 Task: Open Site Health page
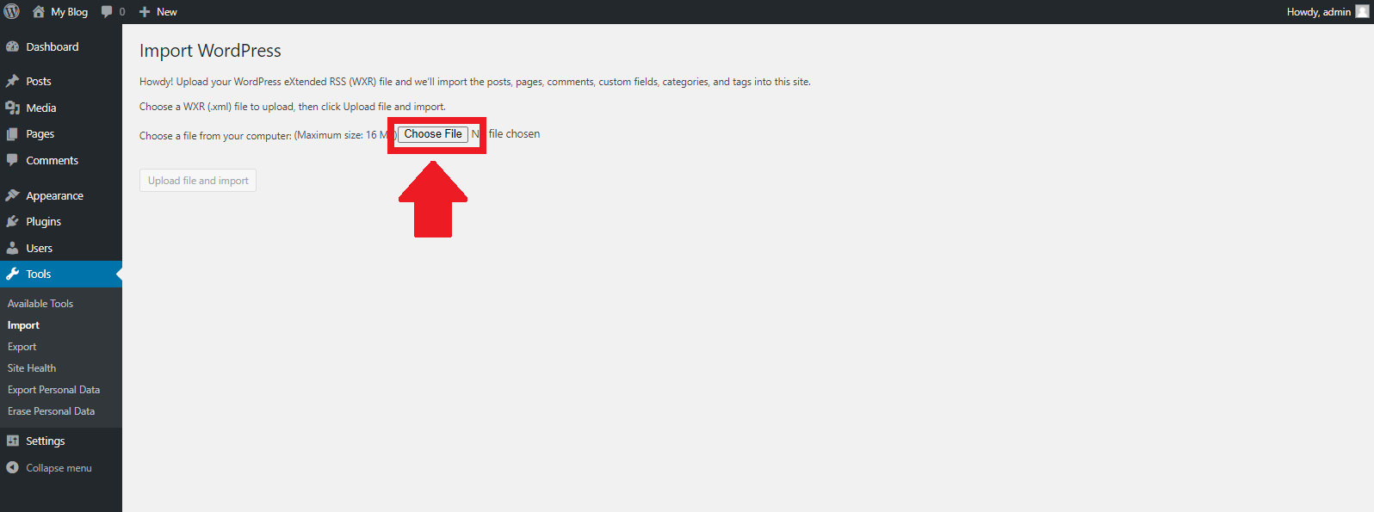[32, 368]
